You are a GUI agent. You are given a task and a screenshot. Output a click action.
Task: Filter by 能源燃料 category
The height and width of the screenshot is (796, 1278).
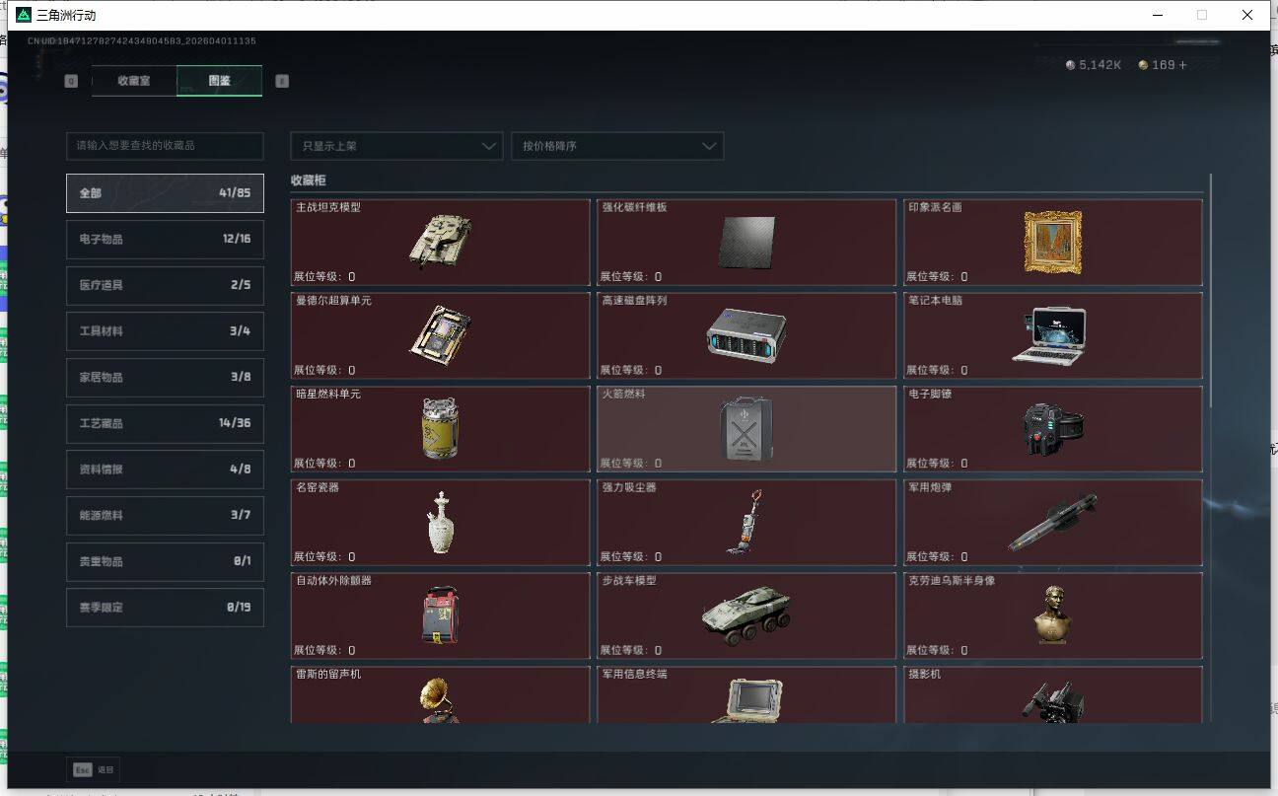pos(165,515)
